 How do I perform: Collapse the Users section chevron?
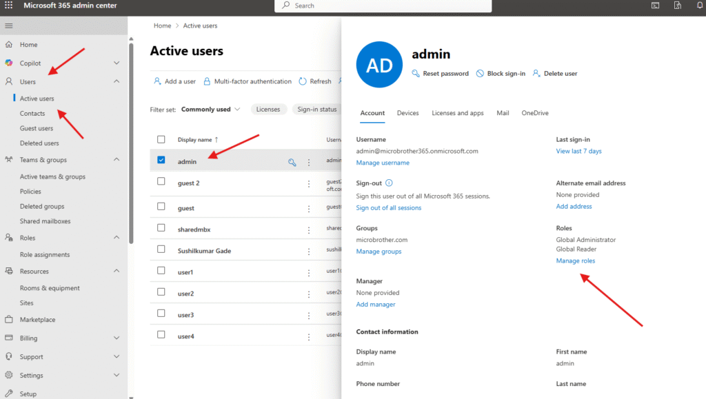pyautogui.click(x=116, y=82)
